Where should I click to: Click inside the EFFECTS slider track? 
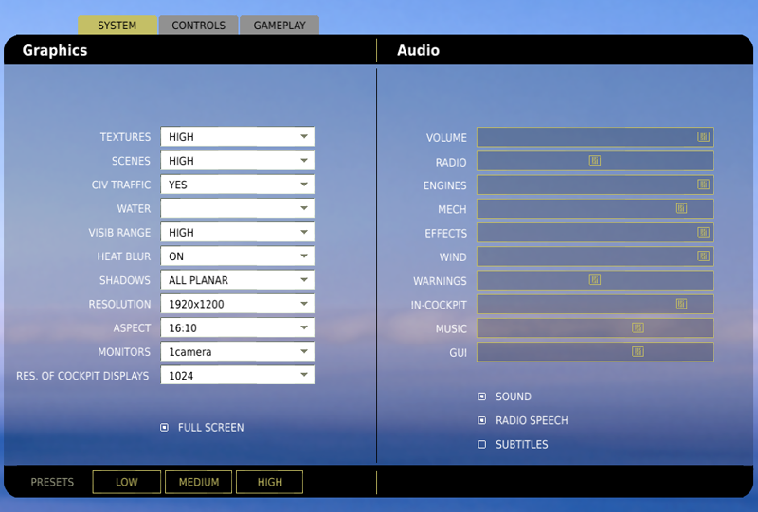pos(587,233)
